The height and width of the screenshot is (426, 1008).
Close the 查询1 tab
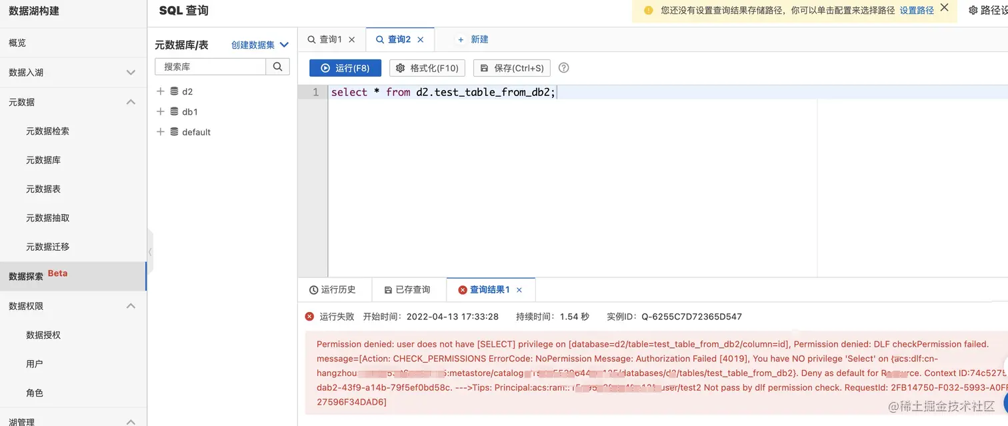[352, 40]
